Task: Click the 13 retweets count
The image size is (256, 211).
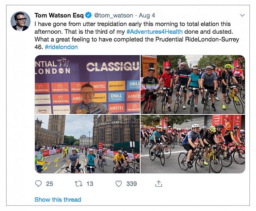Action: (x=90, y=184)
